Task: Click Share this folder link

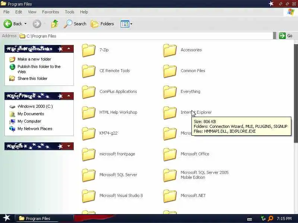Action: pyautogui.click(x=32, y=78)
